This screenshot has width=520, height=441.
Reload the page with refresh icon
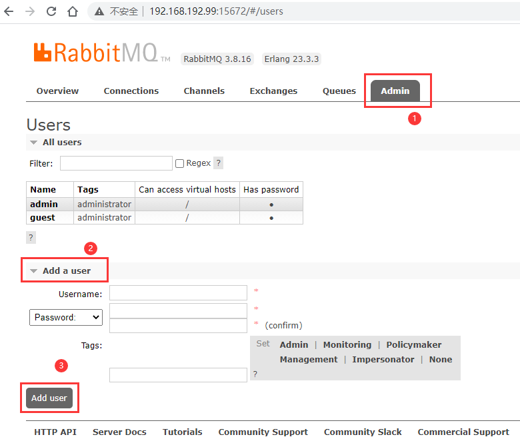pyautogui.click(x=51, y=11)
